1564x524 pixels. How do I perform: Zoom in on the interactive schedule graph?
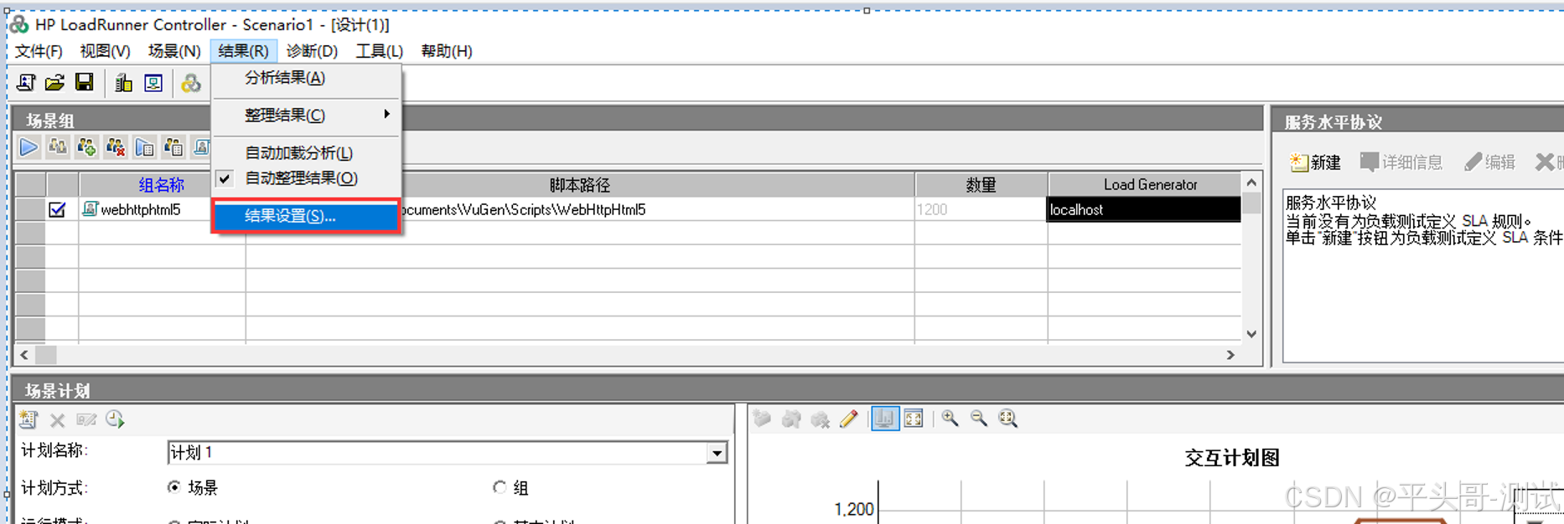click(950, 419)
